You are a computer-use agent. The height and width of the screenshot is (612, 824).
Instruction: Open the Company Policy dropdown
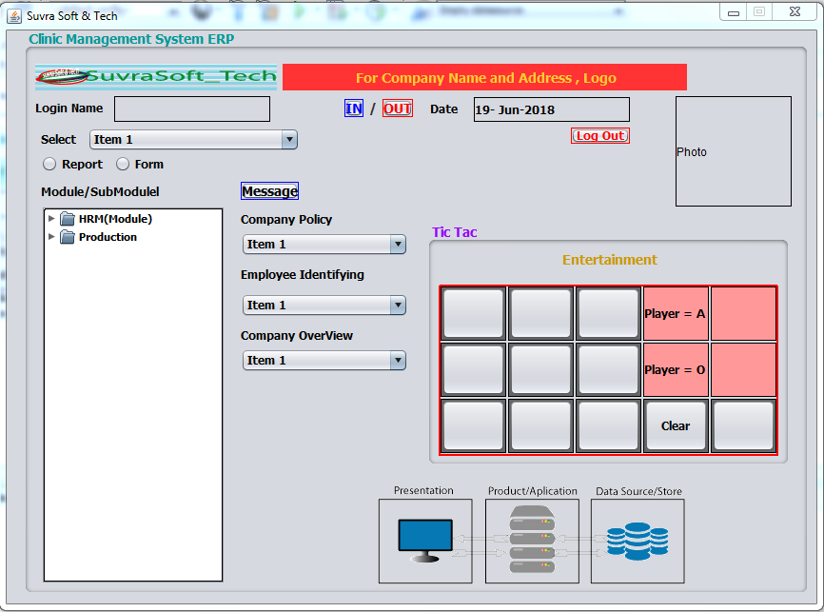[x=324, y=245]
